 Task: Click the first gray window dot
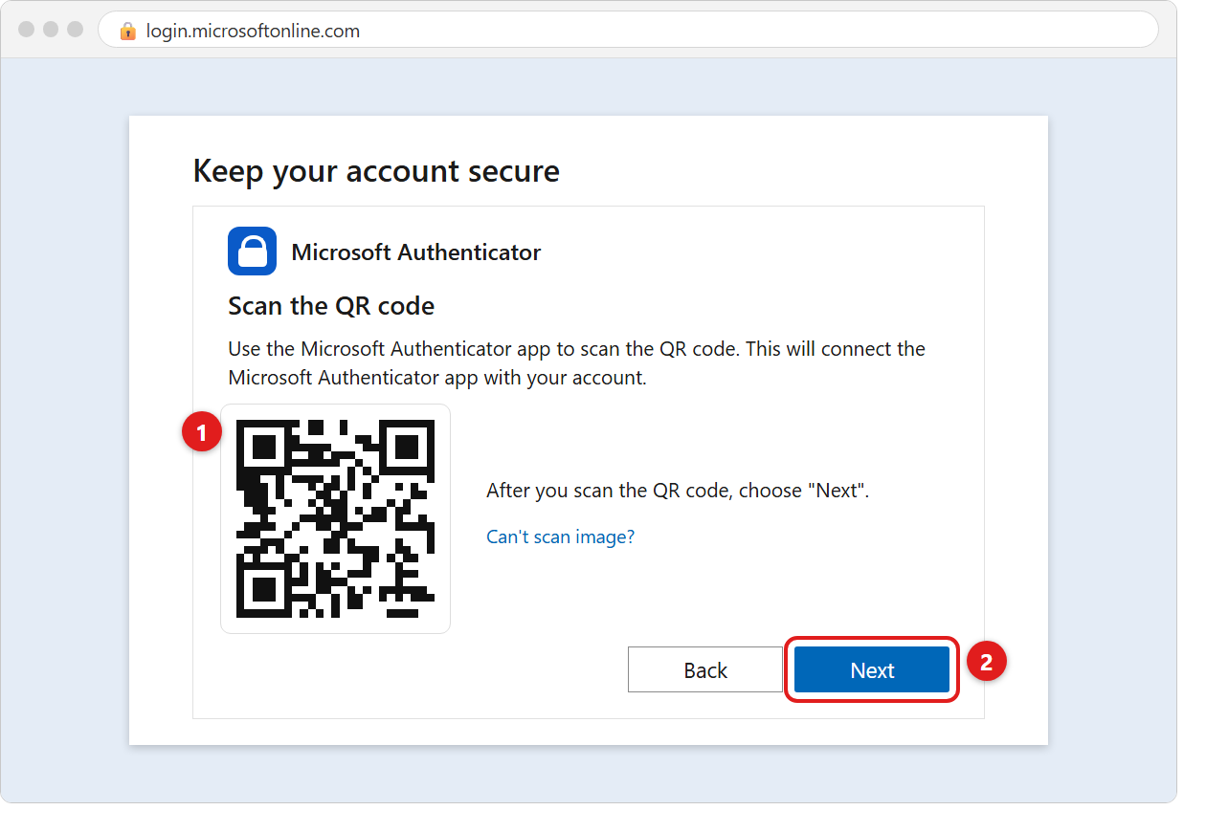(x=27, y=30)
